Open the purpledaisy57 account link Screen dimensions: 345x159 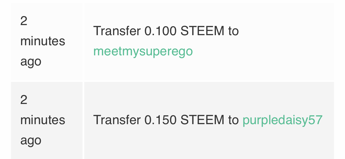click(x=282, y=120)
